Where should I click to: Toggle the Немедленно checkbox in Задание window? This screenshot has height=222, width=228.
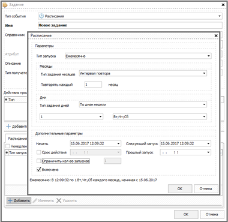click(x=7, y=146)
